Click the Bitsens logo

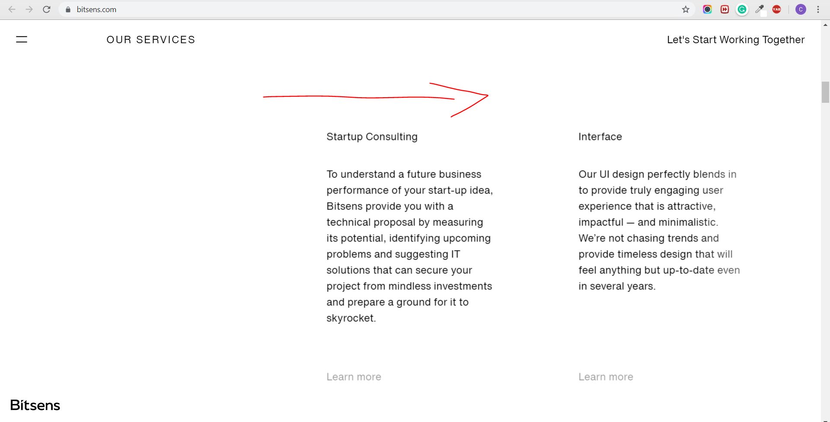[35, 405]
